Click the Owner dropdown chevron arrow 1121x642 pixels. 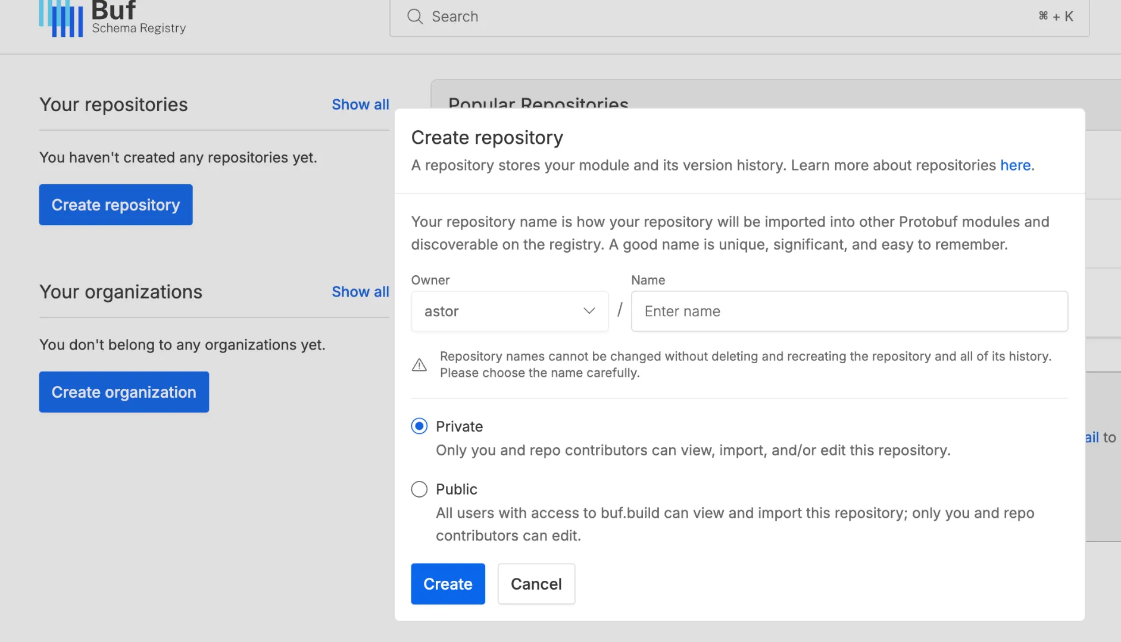point(589,311)
